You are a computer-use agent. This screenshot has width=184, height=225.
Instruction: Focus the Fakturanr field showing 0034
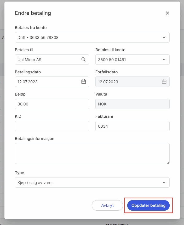132,126
